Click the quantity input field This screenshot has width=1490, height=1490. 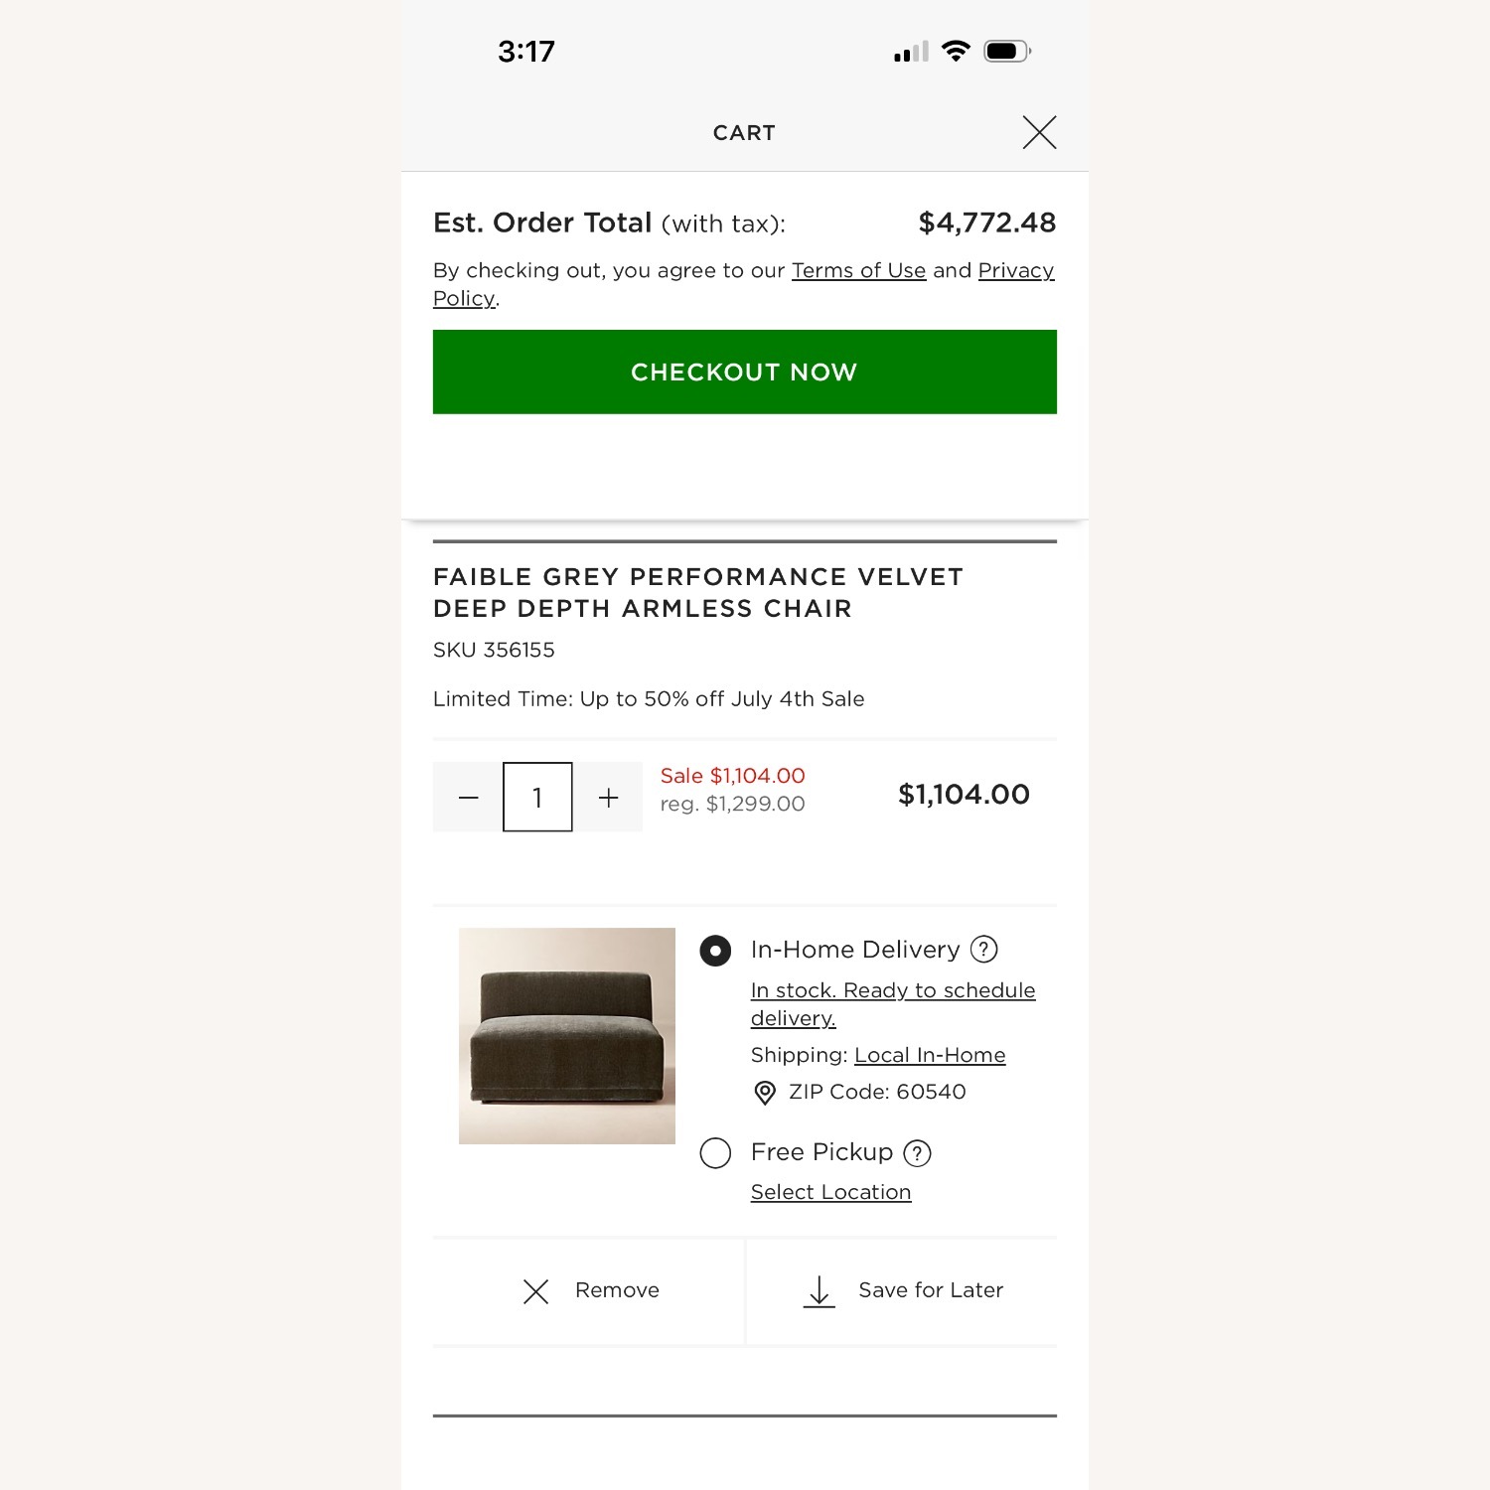pyautogui.click(x=537, y=797)
